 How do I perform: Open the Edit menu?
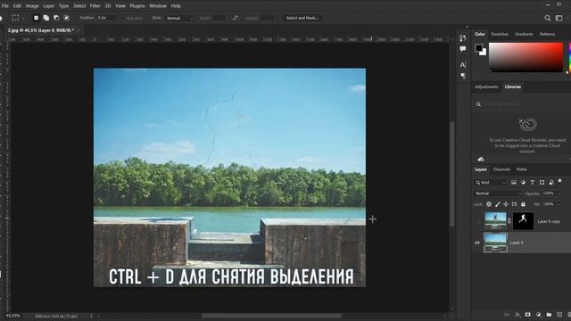click(x=17, y=6)
